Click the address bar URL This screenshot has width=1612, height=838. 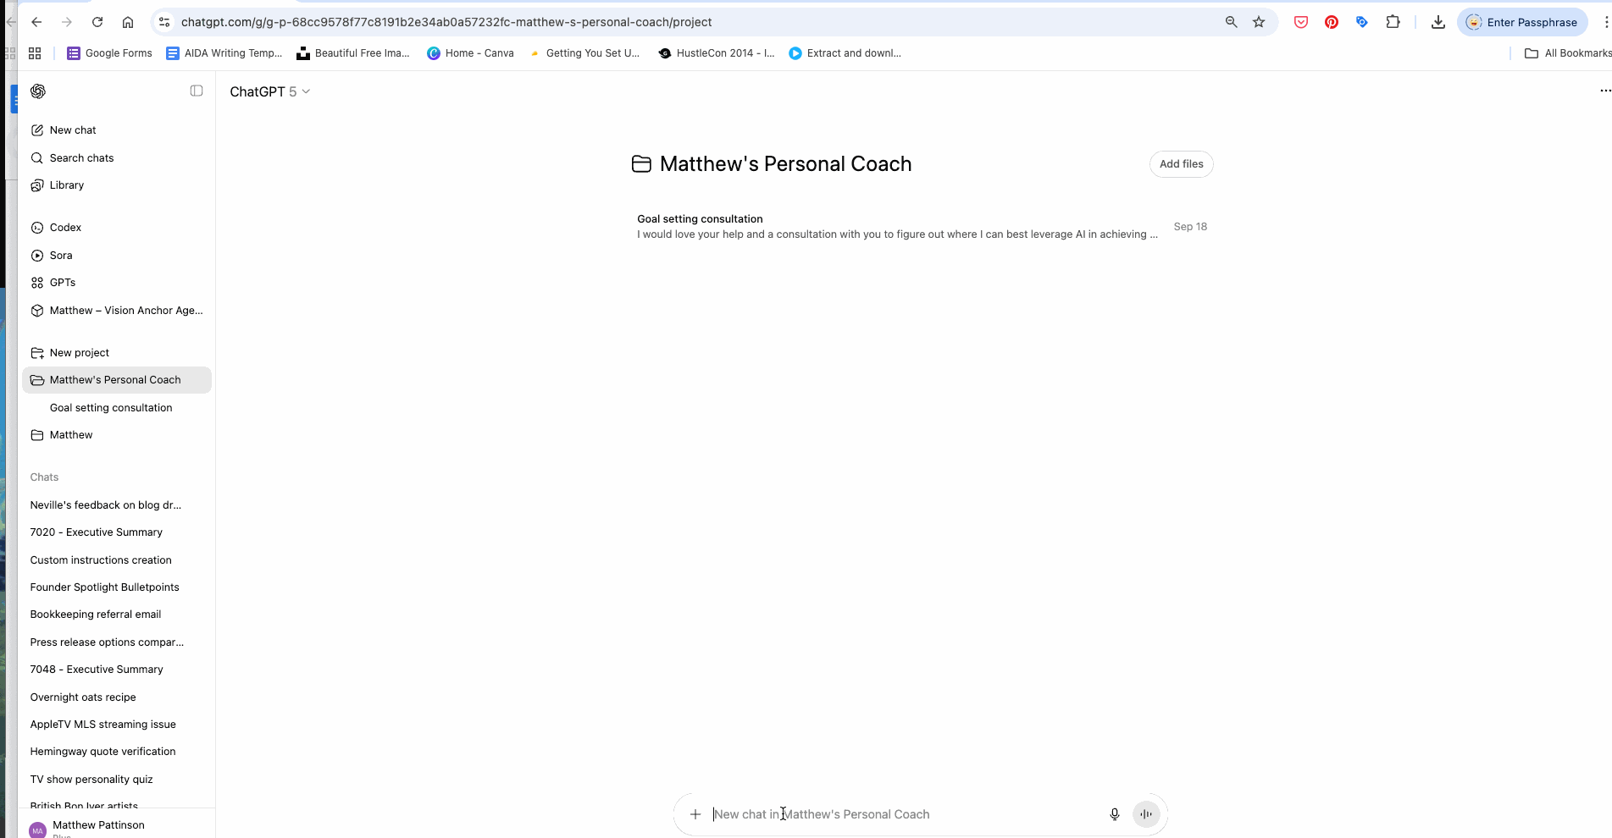tap(446, 22)
